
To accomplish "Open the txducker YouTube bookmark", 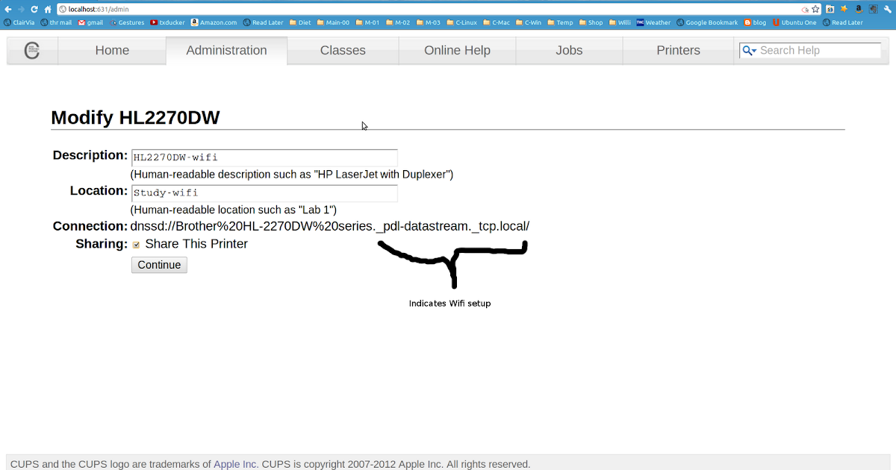I will click(x=167, y=22).
